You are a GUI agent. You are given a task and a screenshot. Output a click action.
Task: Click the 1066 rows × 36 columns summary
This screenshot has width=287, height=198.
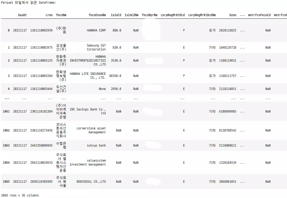point(20,195)
